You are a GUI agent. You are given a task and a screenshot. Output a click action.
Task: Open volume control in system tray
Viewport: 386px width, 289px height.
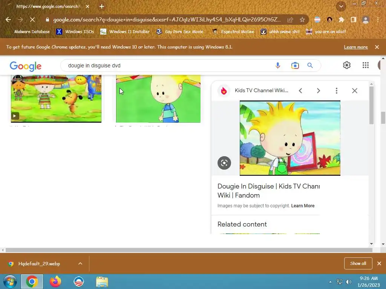(349, 282)
